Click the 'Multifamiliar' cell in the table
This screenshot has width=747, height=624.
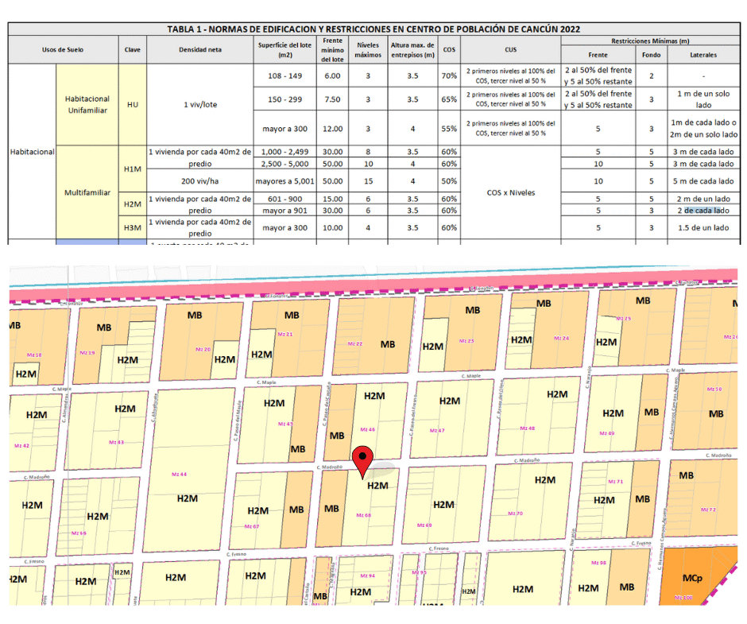(x=87, y=192)
